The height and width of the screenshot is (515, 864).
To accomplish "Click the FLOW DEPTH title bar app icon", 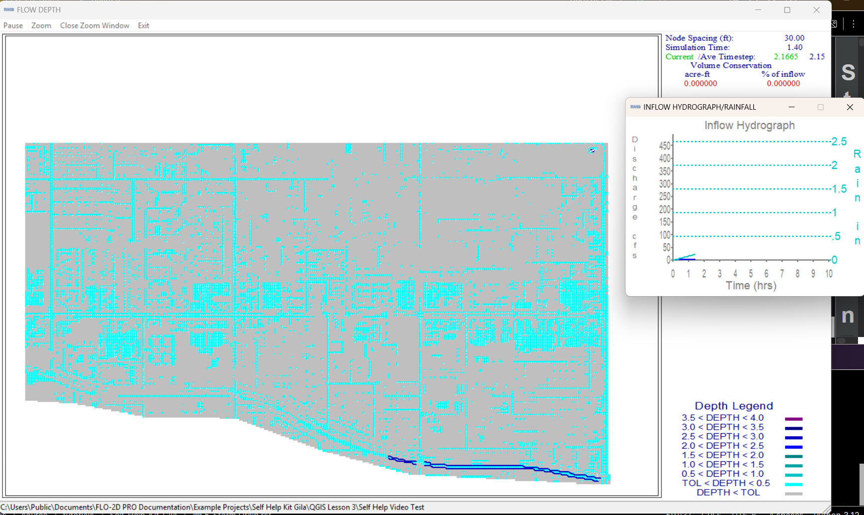I will [8, 9].
